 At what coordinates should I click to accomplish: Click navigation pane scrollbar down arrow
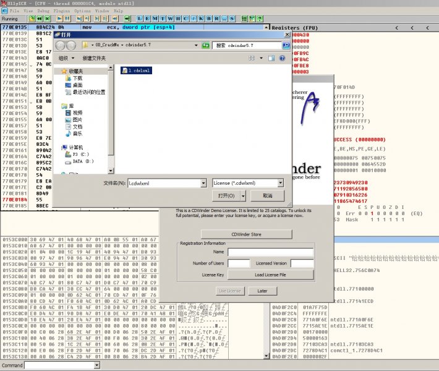point(111,171)
